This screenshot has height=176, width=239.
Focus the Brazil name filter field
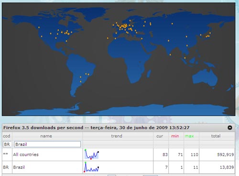(x=47, y=144)
